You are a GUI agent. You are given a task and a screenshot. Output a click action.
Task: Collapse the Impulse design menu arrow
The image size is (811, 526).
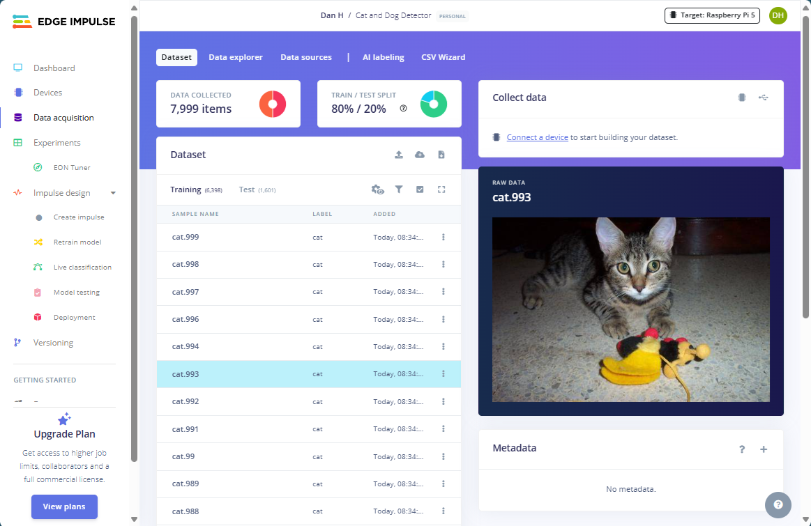[114, 193]
